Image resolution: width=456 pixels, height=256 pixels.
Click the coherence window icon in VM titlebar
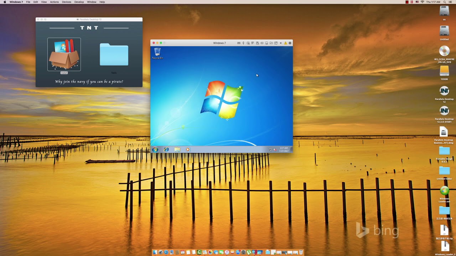[276, 43]
